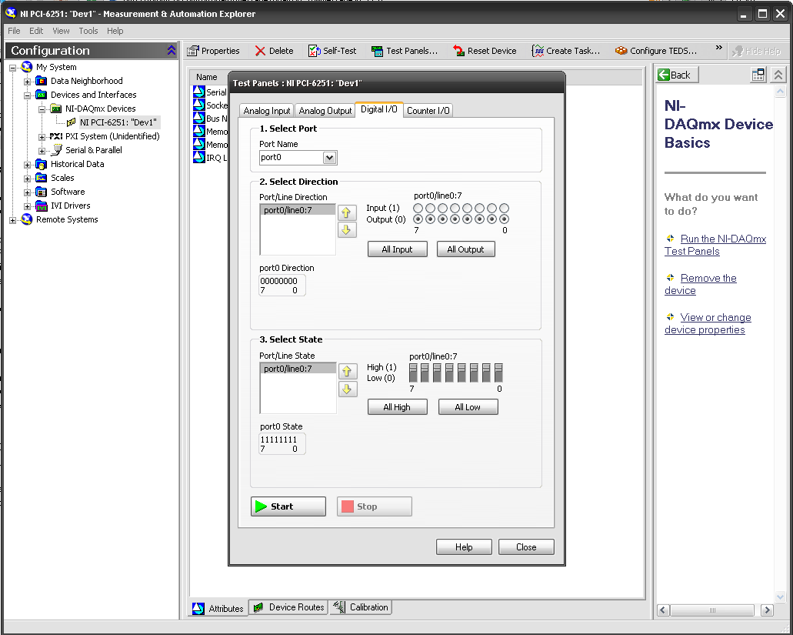The height and width of the screenshot is (635, 793).
Task: Set line 7 direction to Output
Action: click(x=418, y=219)
